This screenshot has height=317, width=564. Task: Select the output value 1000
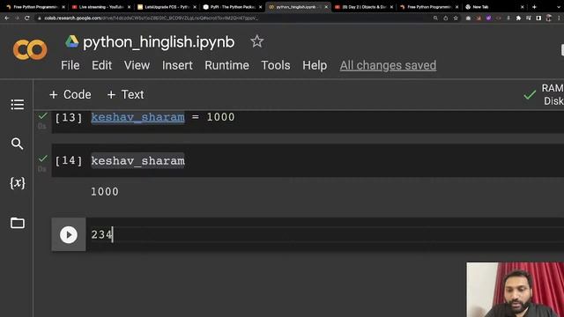click(104, 192)
